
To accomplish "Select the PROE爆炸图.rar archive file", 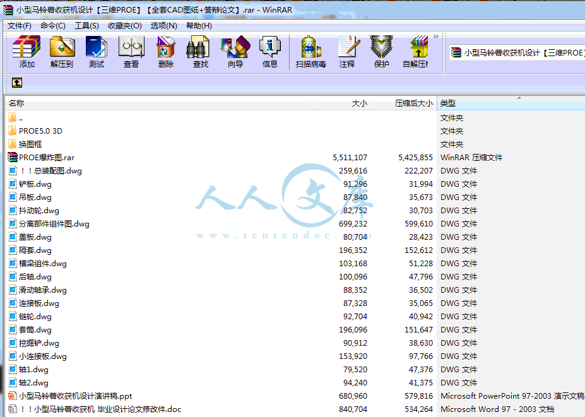I will tap(41, 158).
